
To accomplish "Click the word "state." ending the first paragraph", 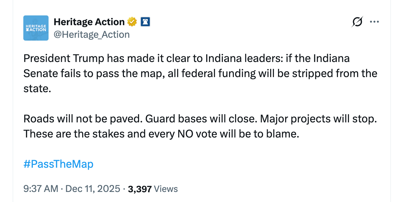I will (37, 88).
